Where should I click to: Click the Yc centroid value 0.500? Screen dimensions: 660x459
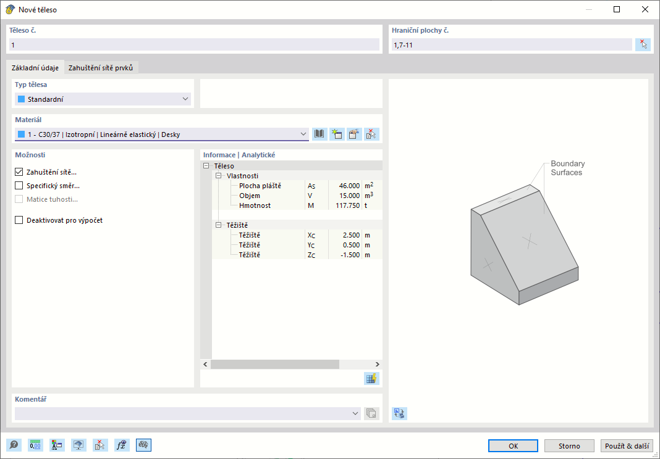pos(351,245)
